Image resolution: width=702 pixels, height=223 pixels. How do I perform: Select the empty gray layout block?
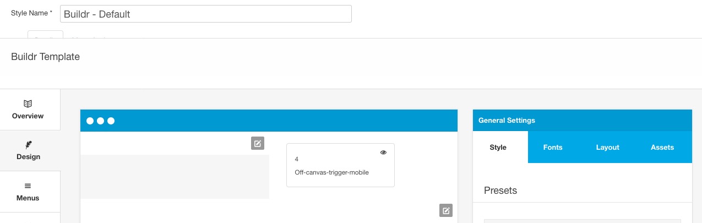(175, 176)
